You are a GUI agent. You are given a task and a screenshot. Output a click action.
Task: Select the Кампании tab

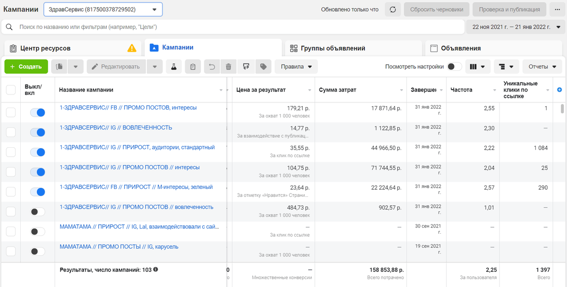[213, 48]
